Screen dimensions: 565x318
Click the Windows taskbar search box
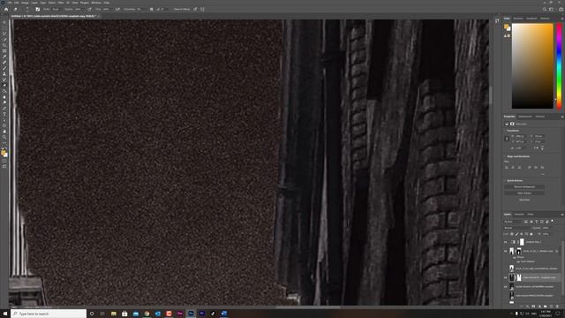click(49, 314)
